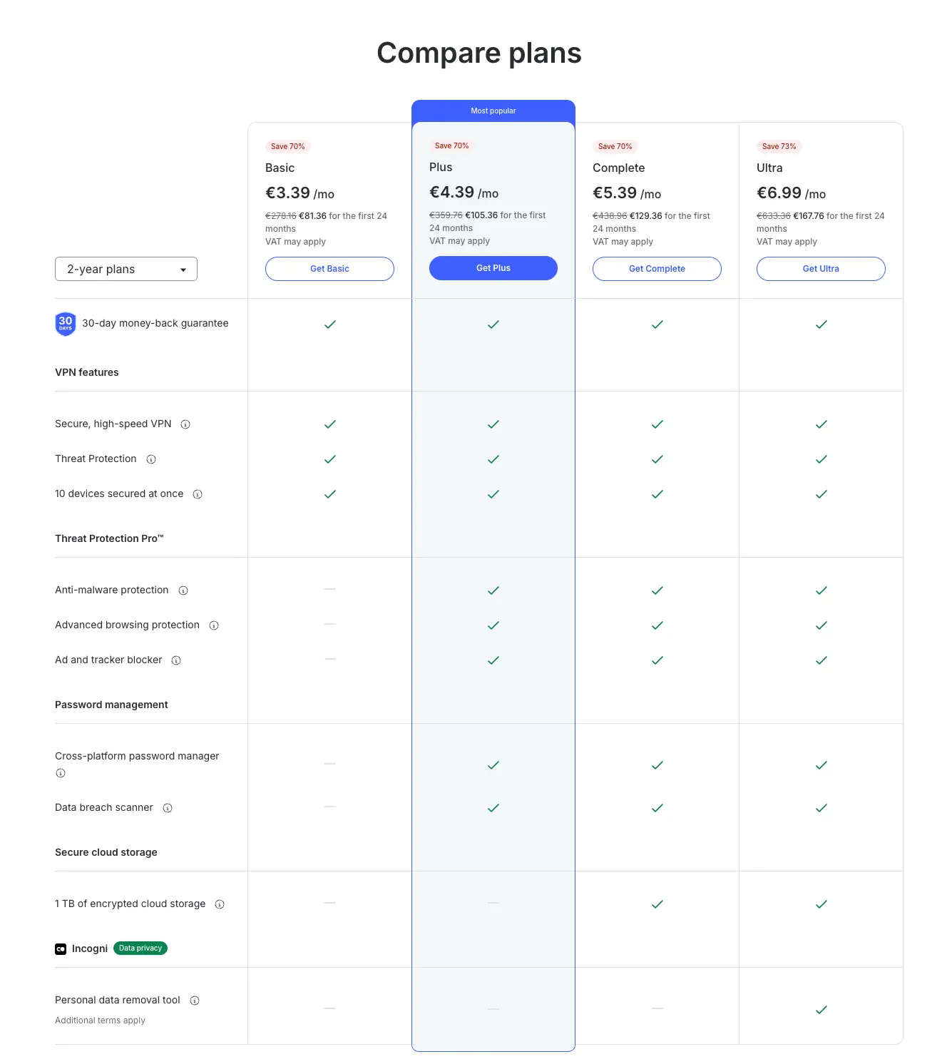Viewport: 947px width, 1064px height.
Task: Click Get Basic button
Action: pos(329,269)
